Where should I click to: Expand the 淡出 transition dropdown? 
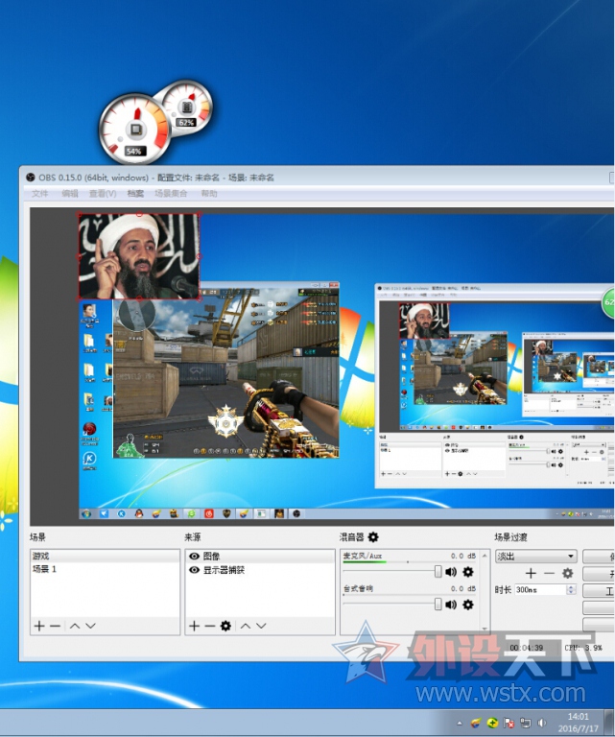(x=571, y=556)
